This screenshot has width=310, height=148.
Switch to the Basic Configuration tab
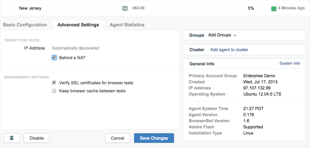click(x=25, y=25)
